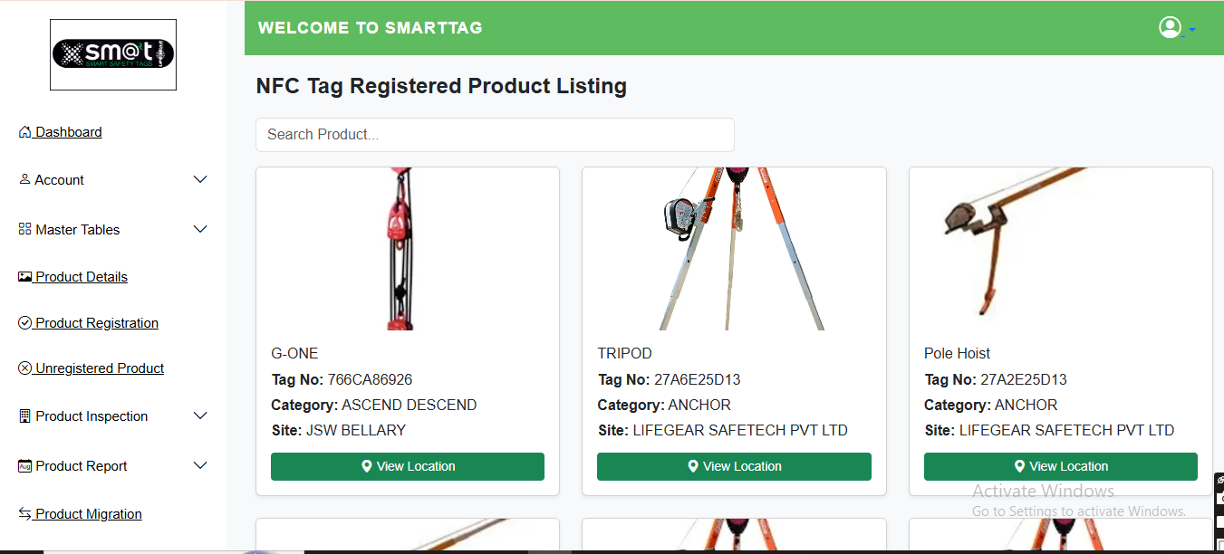The width and height of the screenshot is (1224, 554).
Task: Click the SmartTag logo image
Action: pyautogui.click(x=113, y=54)
